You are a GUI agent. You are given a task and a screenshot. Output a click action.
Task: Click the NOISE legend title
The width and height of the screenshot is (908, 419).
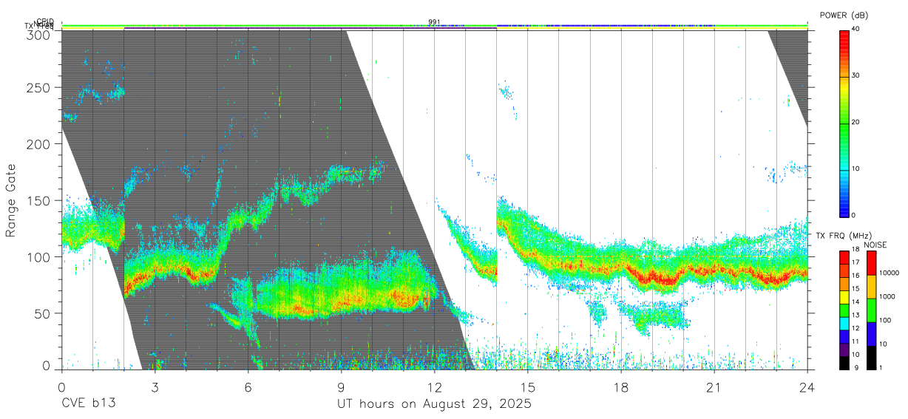(876, 245)
